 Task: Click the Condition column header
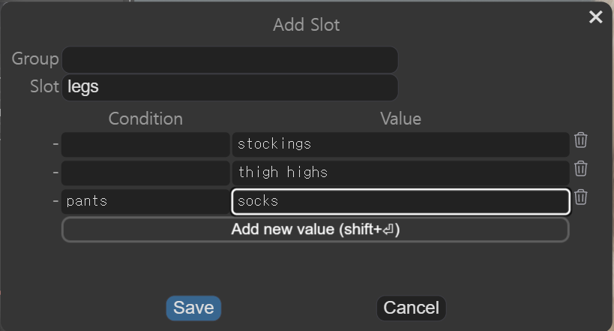tap(145, 119)
